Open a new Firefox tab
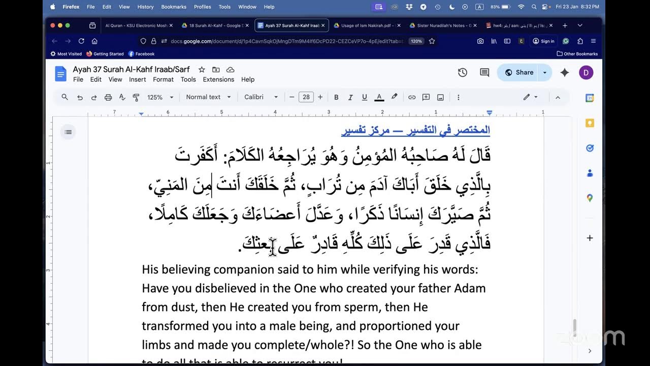 pyautogui.click(x=565, y=25)
